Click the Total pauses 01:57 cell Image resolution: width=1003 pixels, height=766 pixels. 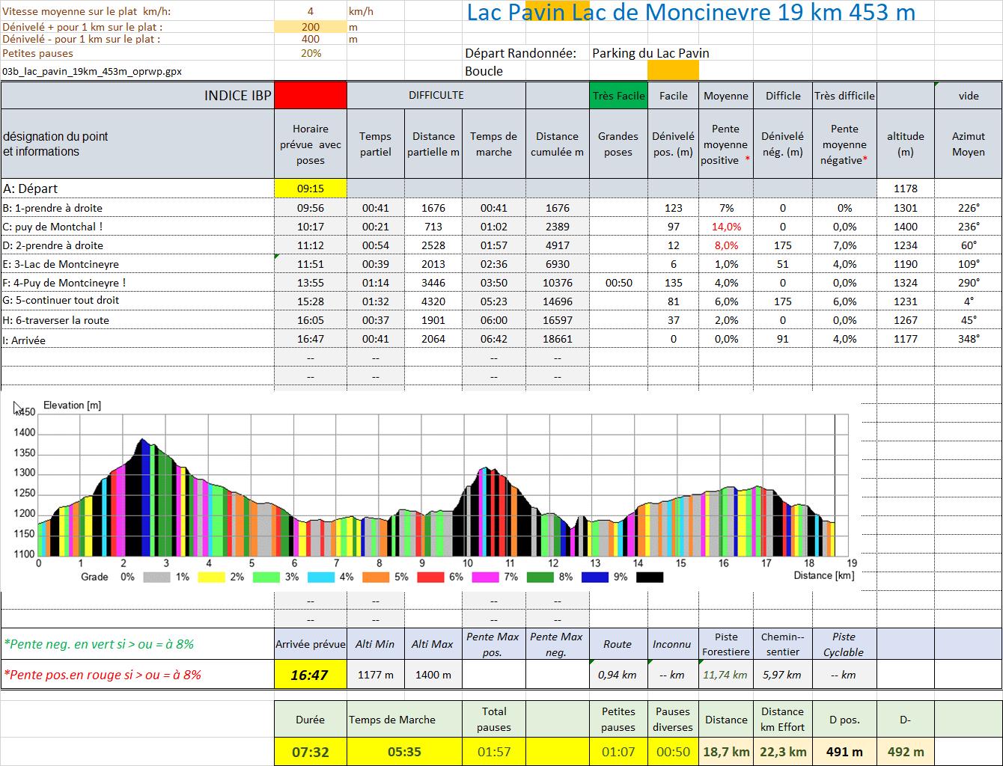(x=494, y=752)
